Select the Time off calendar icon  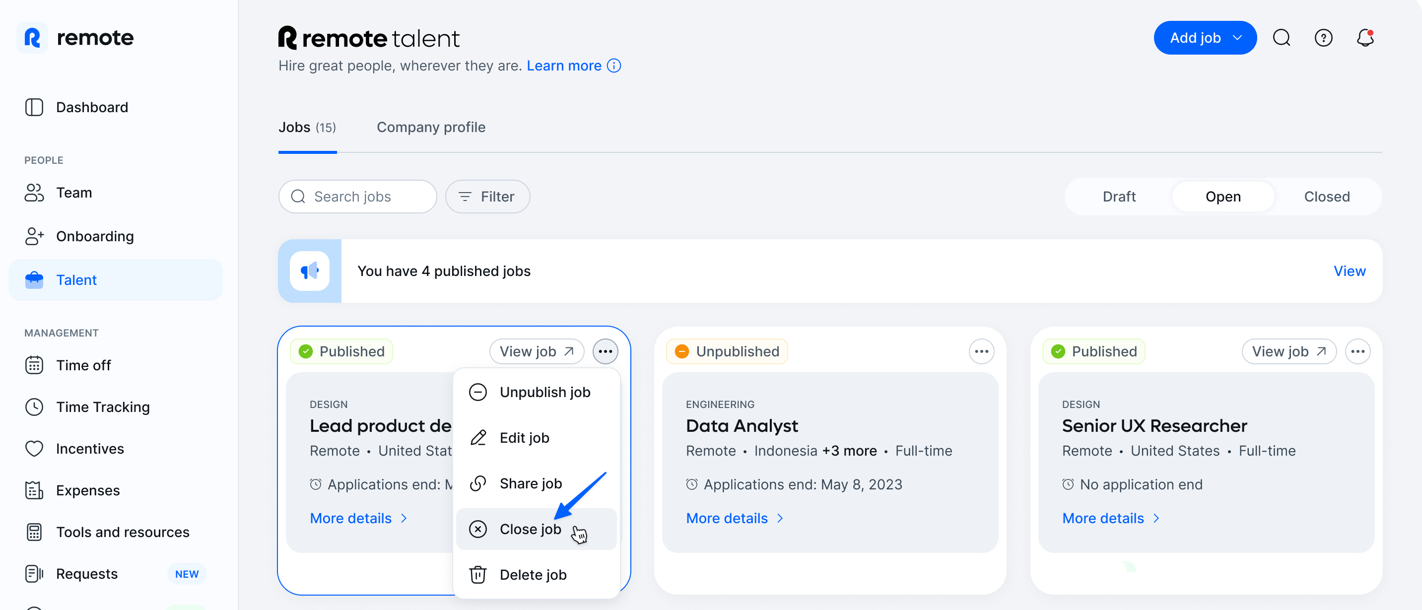(34, 365)
